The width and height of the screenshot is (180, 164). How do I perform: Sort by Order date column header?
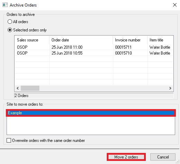click(81, 40)
